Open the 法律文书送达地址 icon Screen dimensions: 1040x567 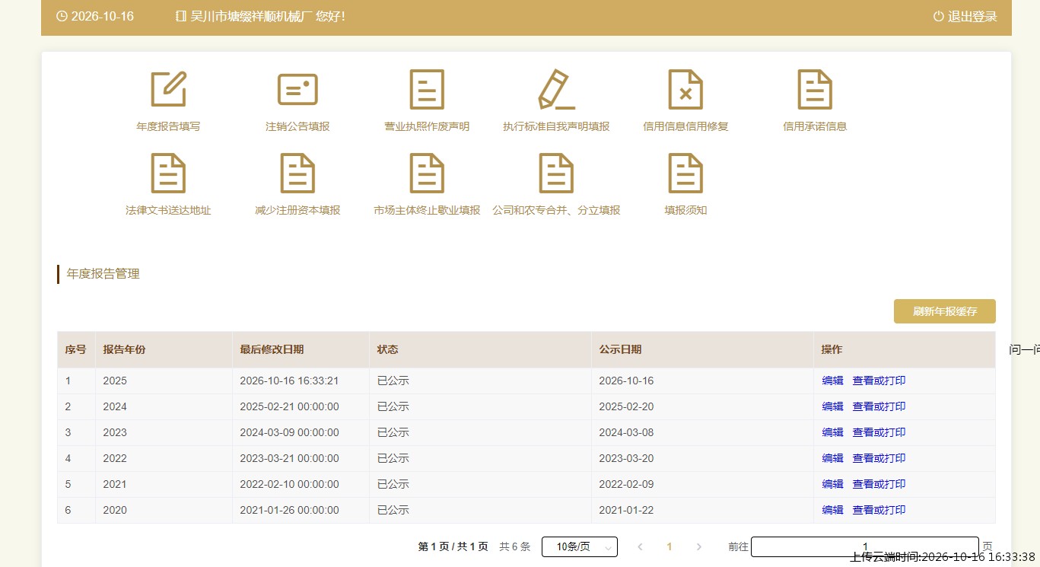[168, 173]
